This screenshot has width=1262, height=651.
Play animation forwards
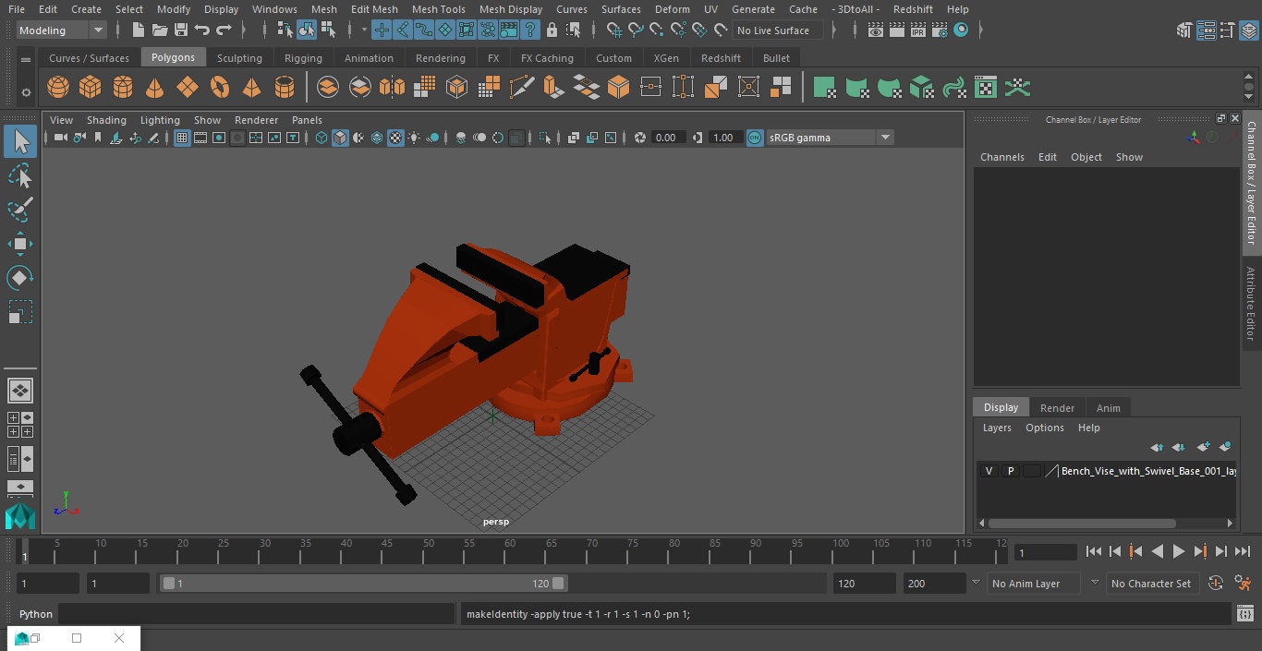click(1179, 551)
